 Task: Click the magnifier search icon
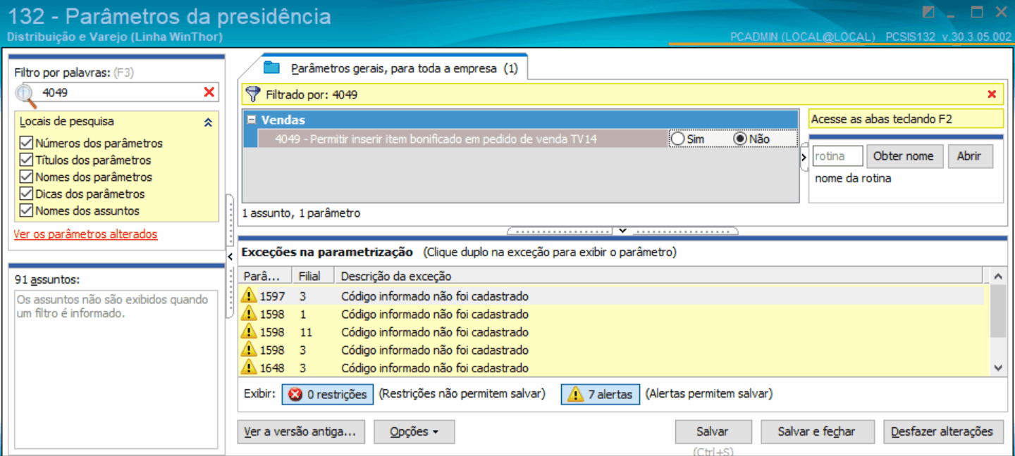[25, 94]
